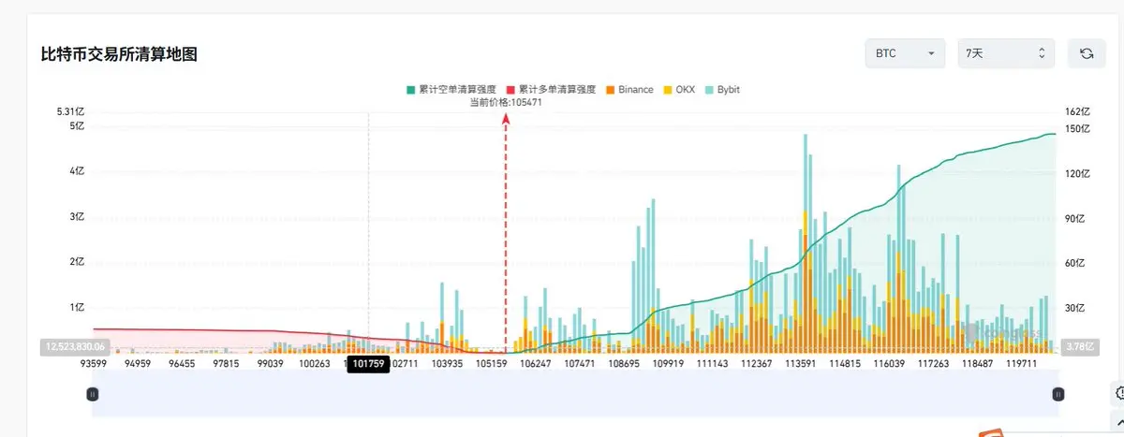Click the 60亿 right axis label
1124x437 pixels.
pos(1073,264)
